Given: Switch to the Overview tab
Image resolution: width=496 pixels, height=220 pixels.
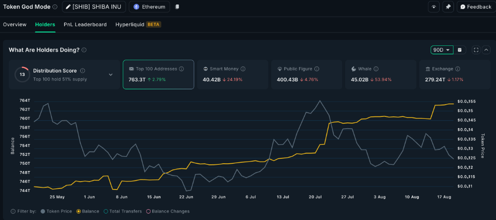Looking at the screenshot, I should click(x=15, y=24).
